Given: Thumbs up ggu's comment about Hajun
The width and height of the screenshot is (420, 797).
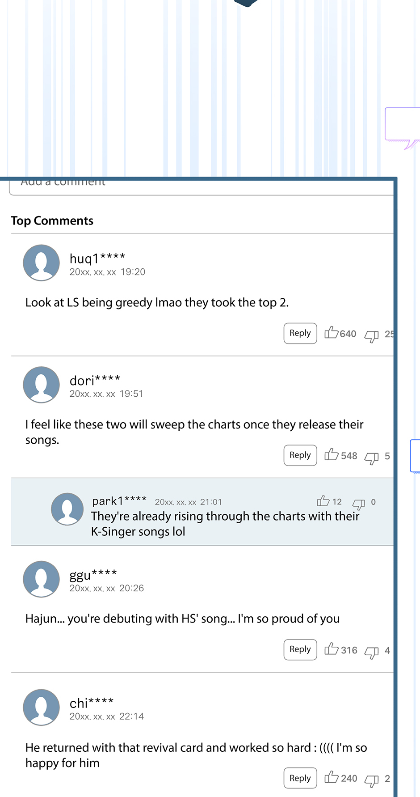Looking at the screenshot, I should (332, 649).
